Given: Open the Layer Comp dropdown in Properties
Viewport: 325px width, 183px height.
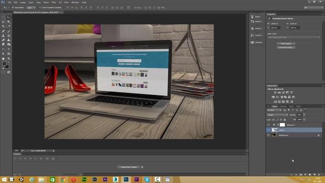Looking at the screenshot, I should coord(294,37).
